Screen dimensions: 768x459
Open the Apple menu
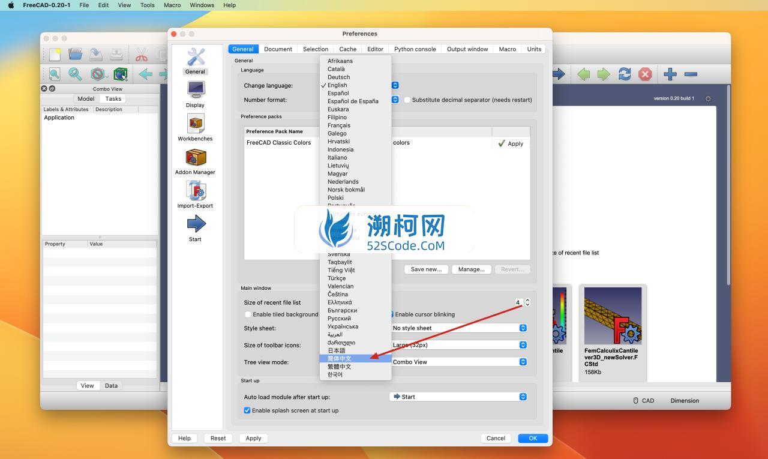[x=11, y=5]
